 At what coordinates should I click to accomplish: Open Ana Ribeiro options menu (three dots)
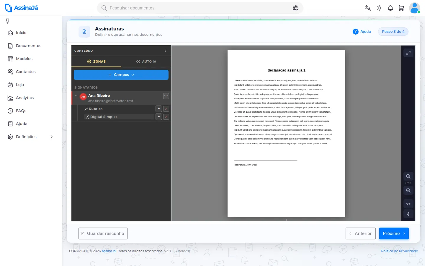click(x=166, y=96)
